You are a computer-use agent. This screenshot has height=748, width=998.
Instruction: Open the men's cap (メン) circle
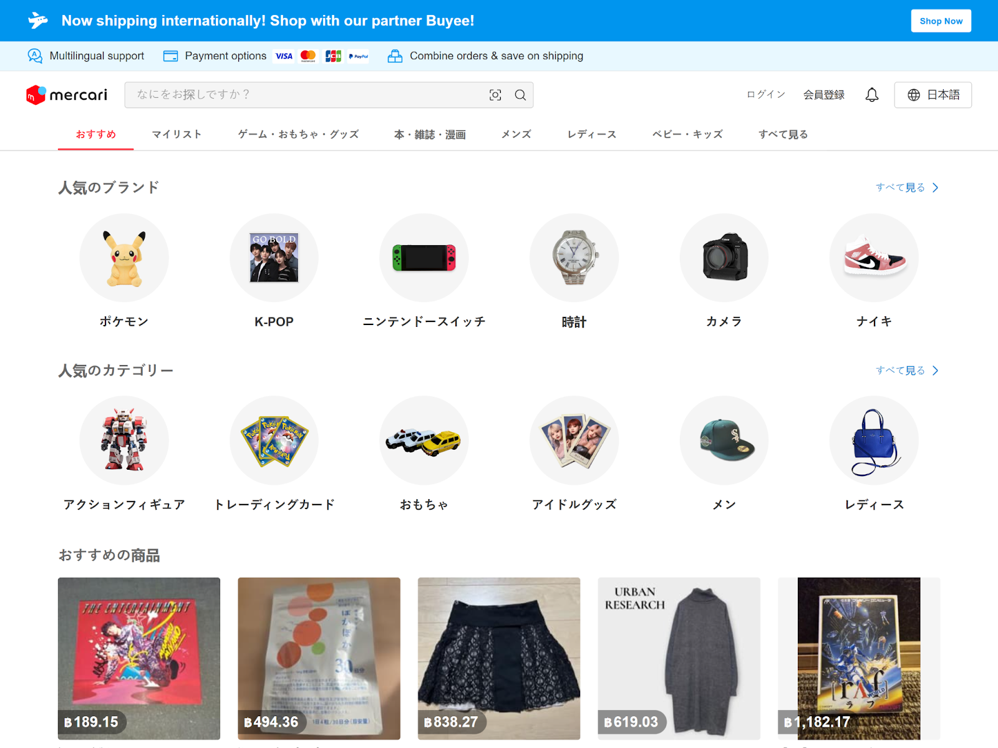[724, 440]
